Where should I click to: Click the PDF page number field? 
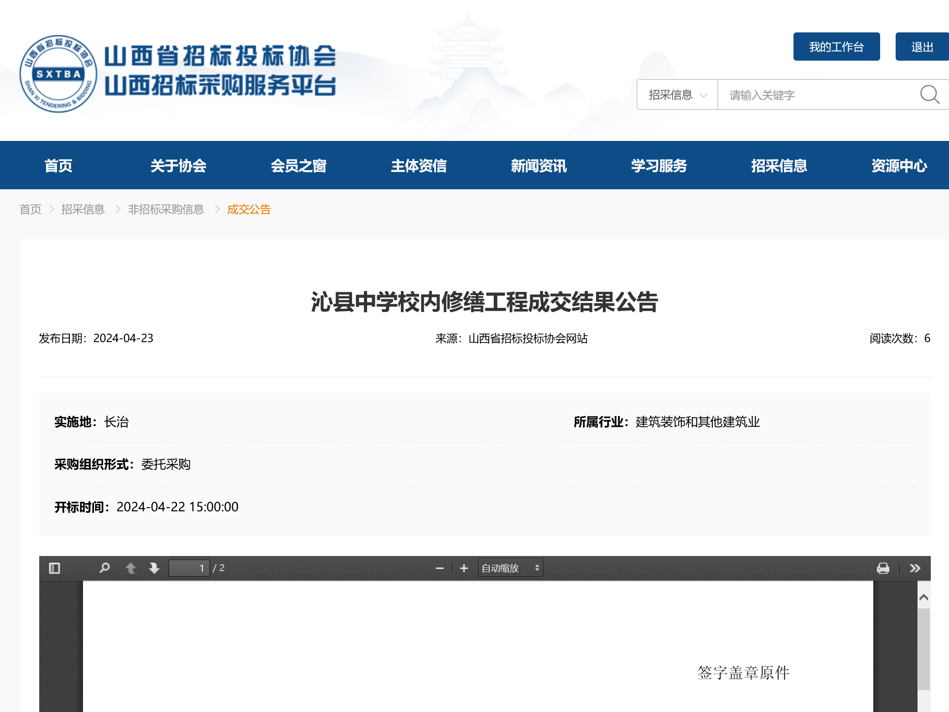(x=189, y=568)
